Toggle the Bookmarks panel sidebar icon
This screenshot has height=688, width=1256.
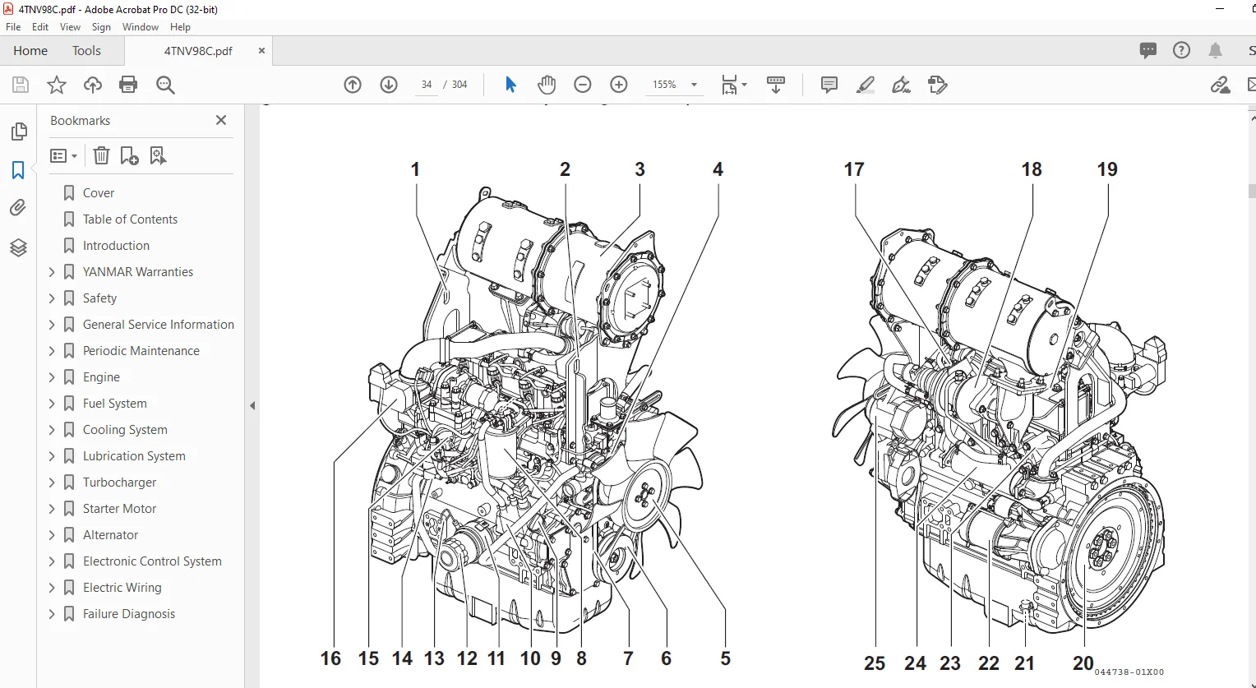(x=18, y=170)
